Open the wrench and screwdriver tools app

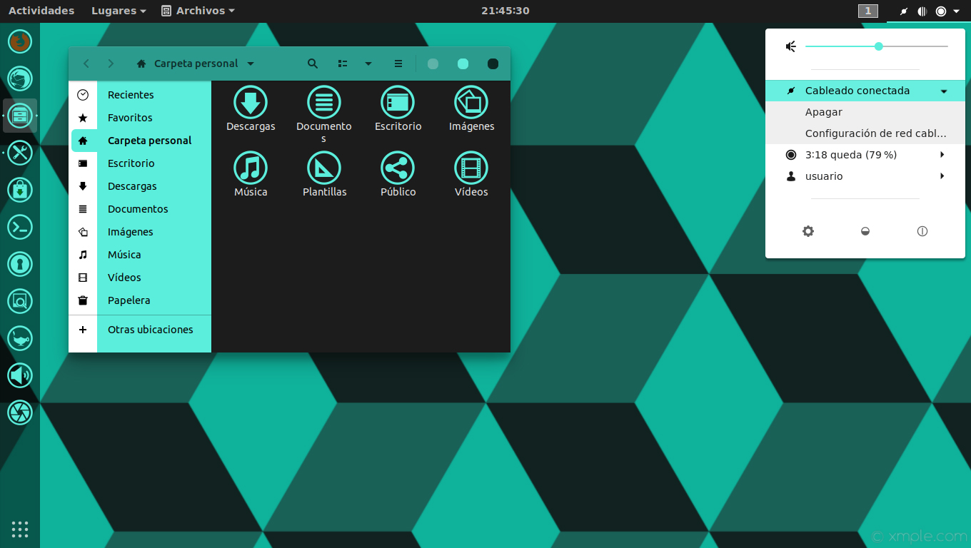pos(20,153)
